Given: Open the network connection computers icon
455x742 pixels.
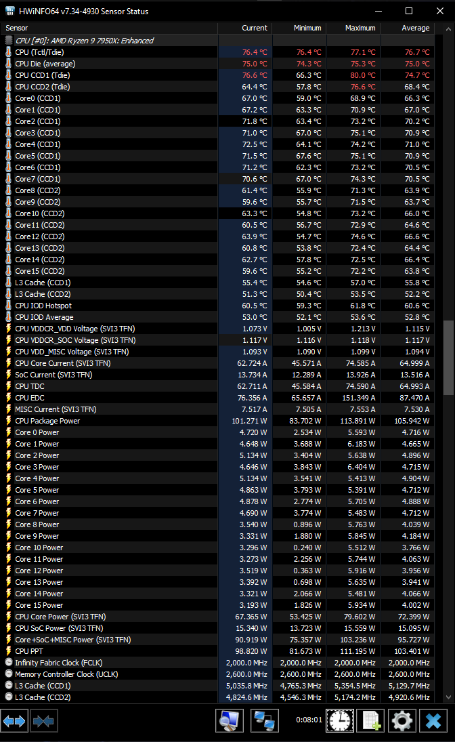Looking at the screenshot, I should 263,721.
